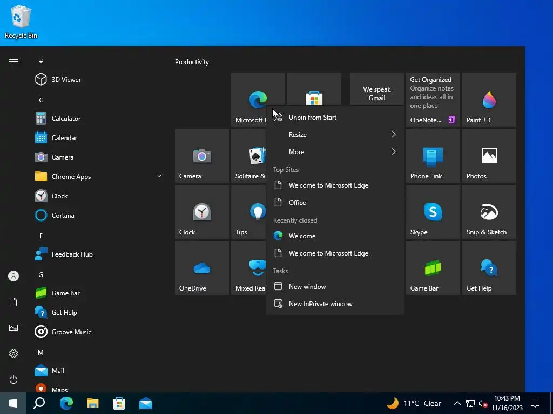Launch Groove Music from the app list
Screen dimensions: 553x414
pyautogui.click(x=97, y=332)
